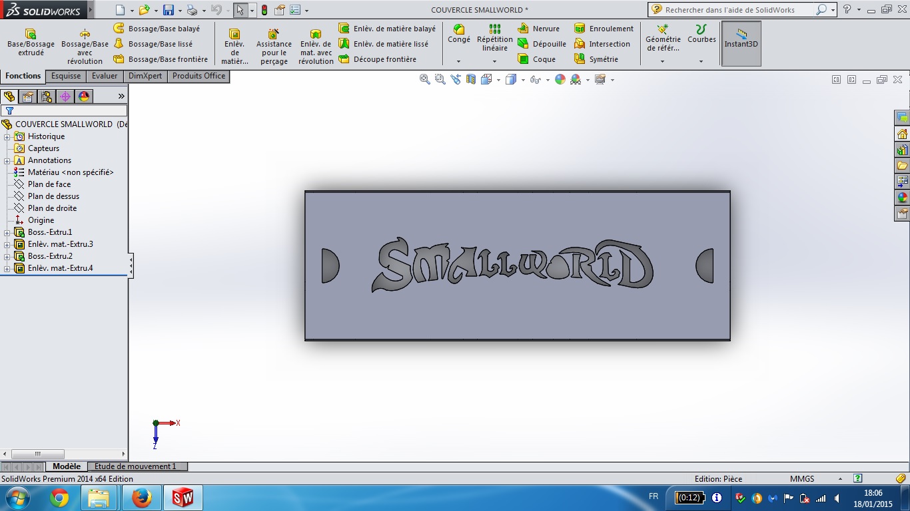Select Bossage/Base balayé tool
The height and width of the screenshot is (511, 910).
[157, 29]
